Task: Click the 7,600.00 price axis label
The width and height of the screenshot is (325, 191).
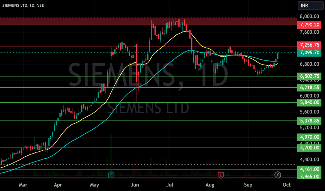Action: (x=309, y=32)
